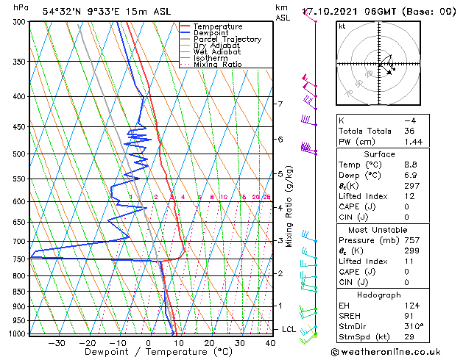The image size is (463, 357).
Task: Click the CAPE (J) row under Surface
Action: click(x=383, y=206)
